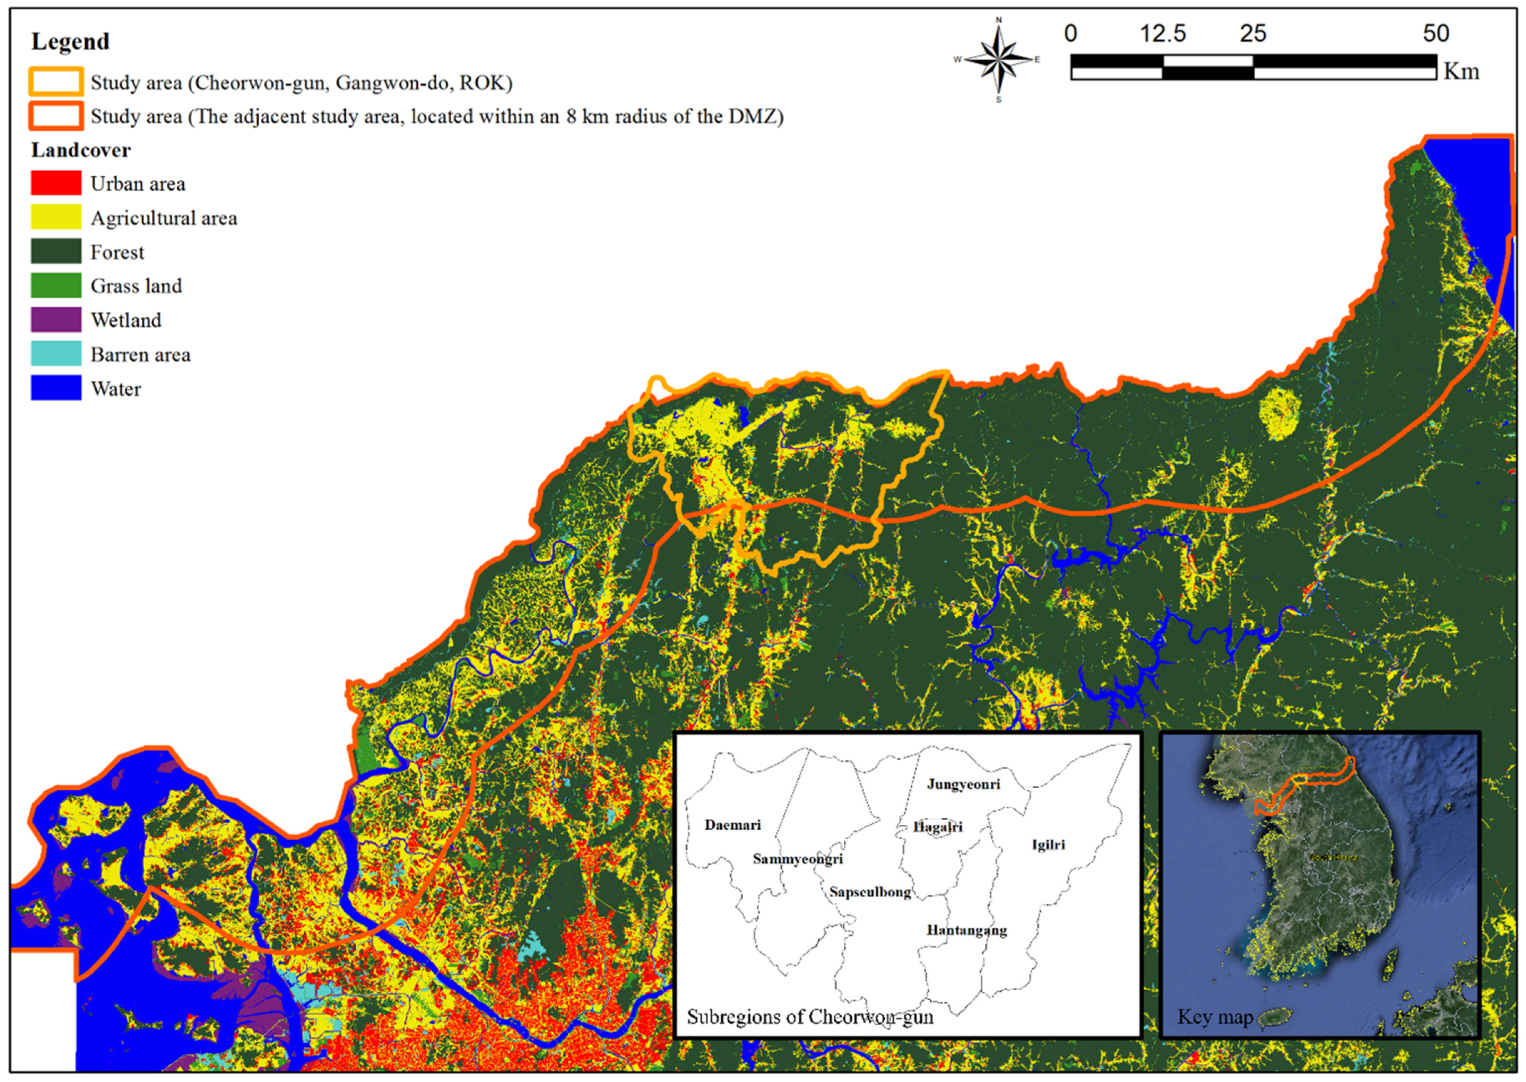
Task: Click the Subregions of Cheorwon-gun caption
Action: pos(810,1017)
